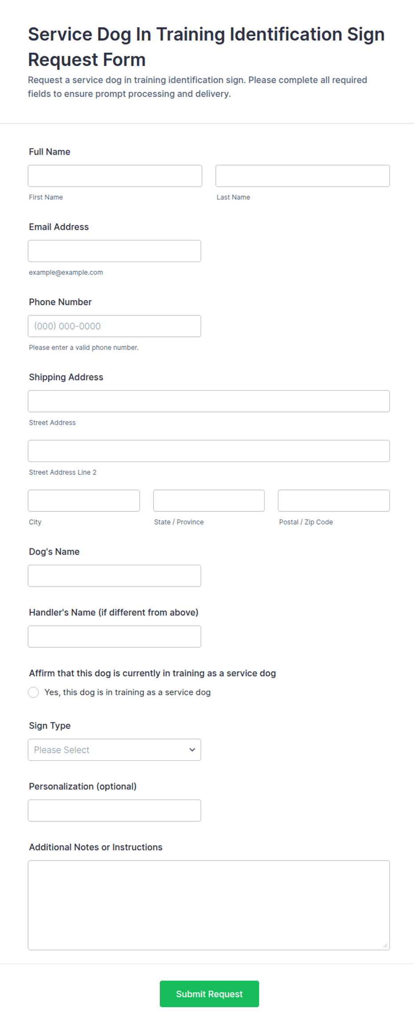Click the Additional Notes text area
Viewport: 414px width, 1029px height.
click(209, 905)
